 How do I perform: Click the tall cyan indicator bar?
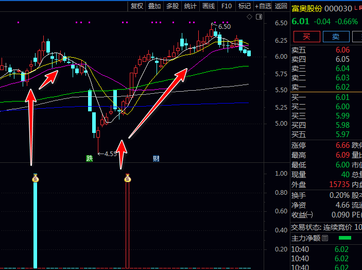coord(36,225)
